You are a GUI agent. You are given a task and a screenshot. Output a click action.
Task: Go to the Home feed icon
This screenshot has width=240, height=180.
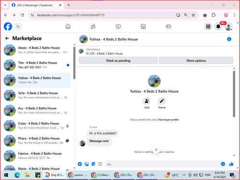(68, 26)
